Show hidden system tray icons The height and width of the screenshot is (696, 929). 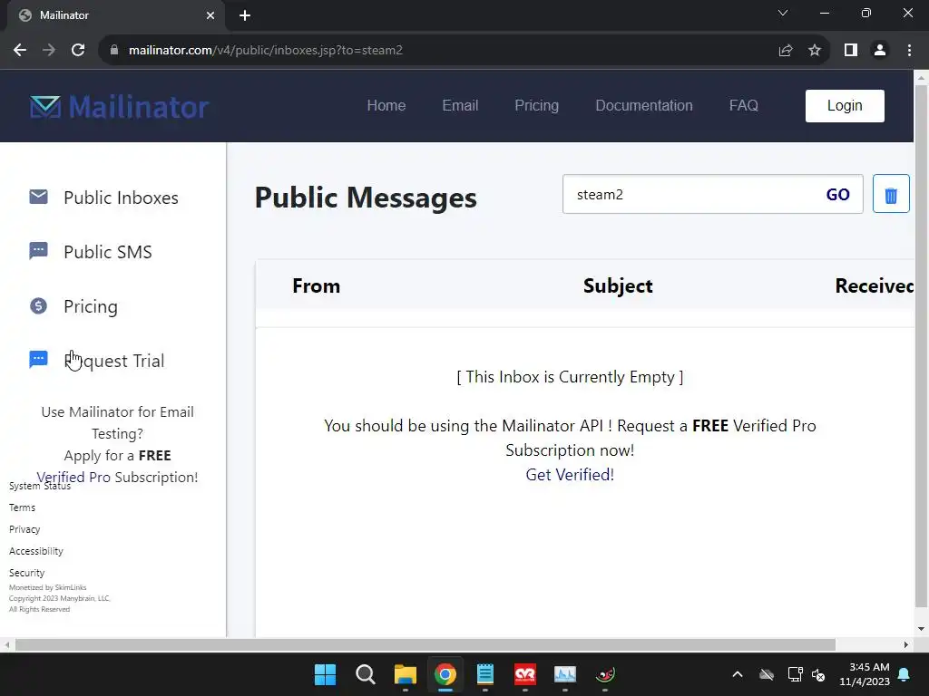(x=738, y=674)
